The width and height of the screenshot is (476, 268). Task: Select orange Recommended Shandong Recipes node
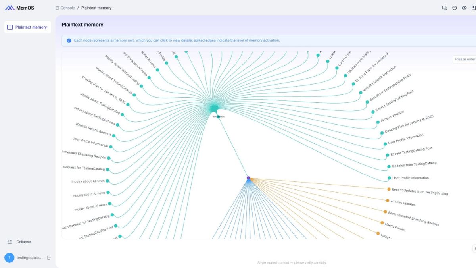pyautogui.click(x=385, y=212)
